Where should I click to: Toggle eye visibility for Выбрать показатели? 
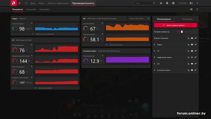point(192,38)
